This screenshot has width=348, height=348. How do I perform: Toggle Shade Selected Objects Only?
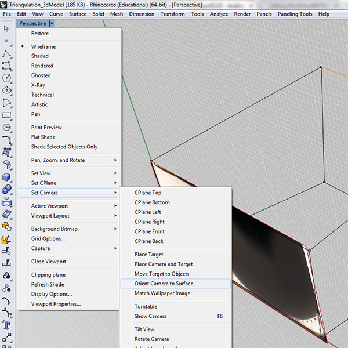click(x=64, y=147)
